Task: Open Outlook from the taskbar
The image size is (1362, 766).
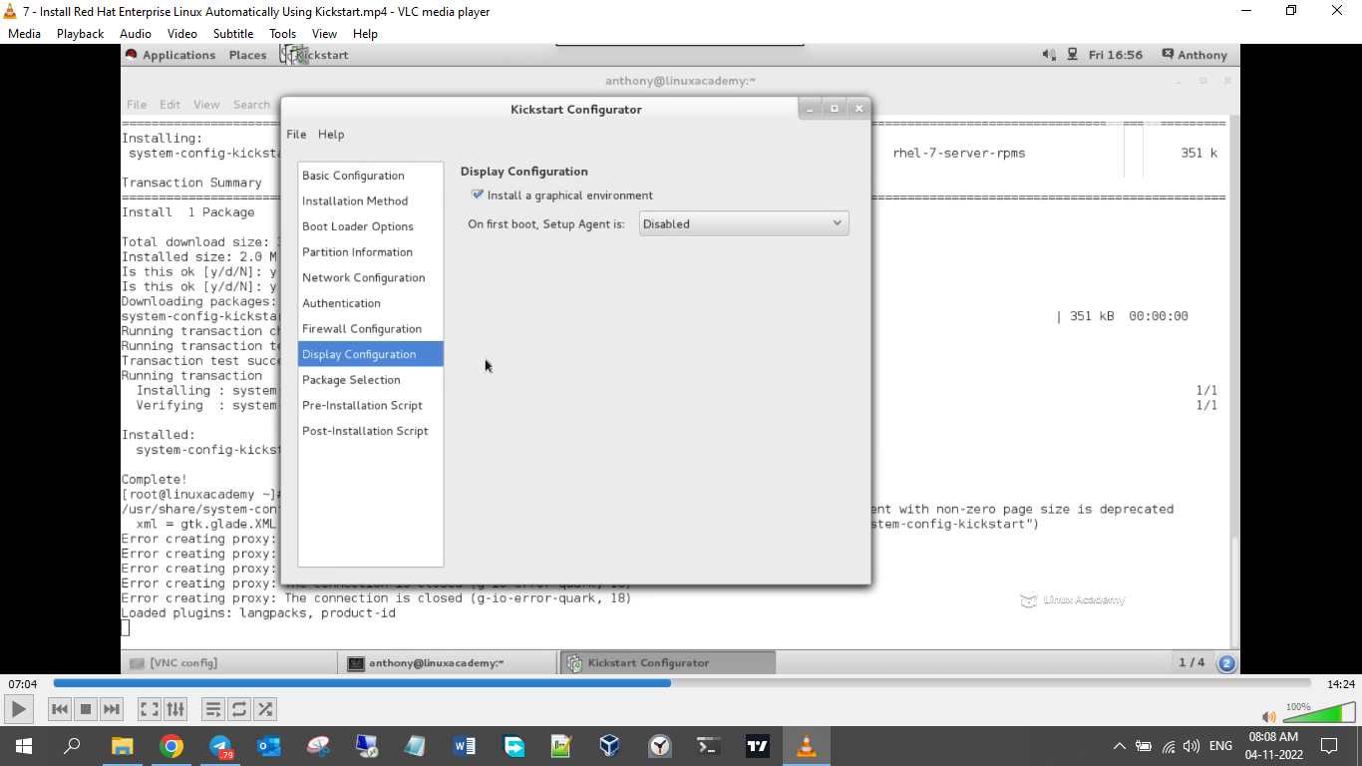Action: [x=269, y=746]
